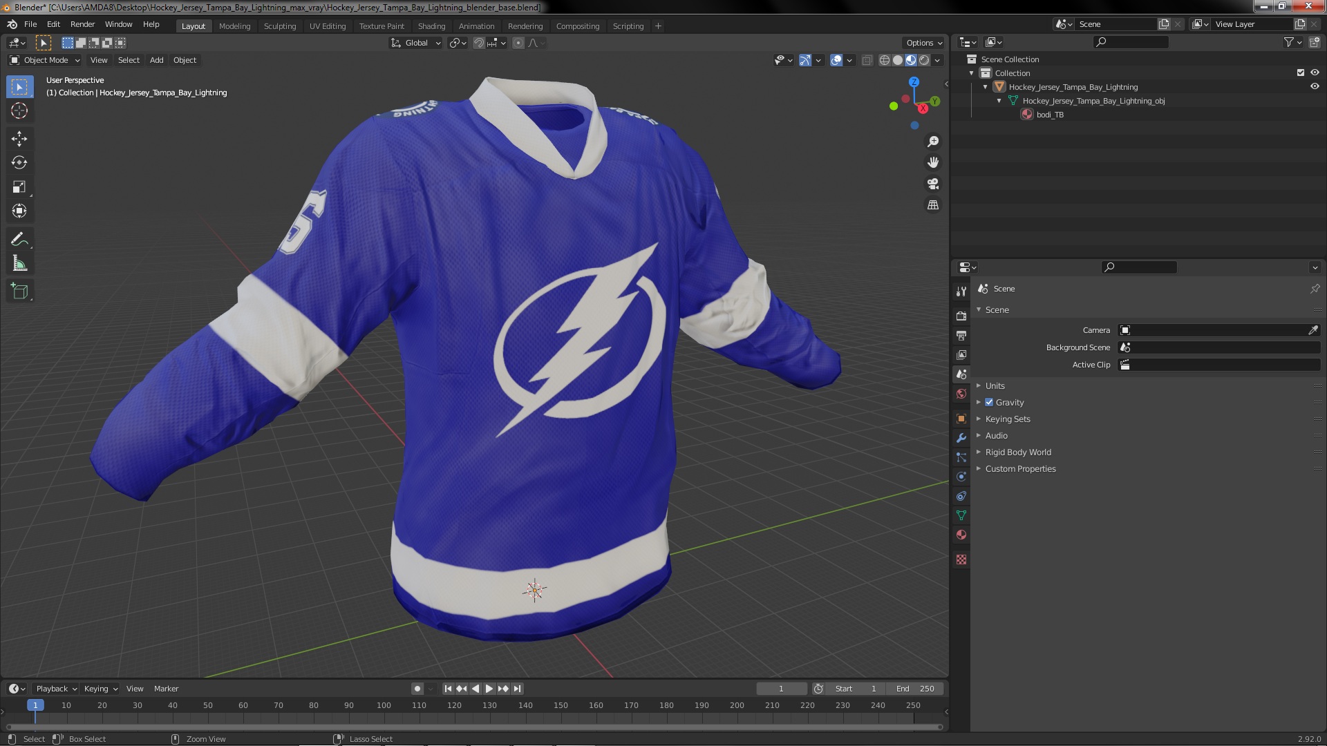Switch to rendered viewport shading

(924, 60)
